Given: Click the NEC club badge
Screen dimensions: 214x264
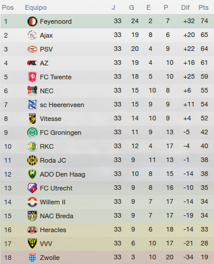Looking at the screenshot, I should coord(32,91).
